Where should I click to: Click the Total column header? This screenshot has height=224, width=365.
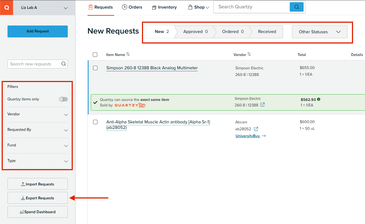pos(302,55)
